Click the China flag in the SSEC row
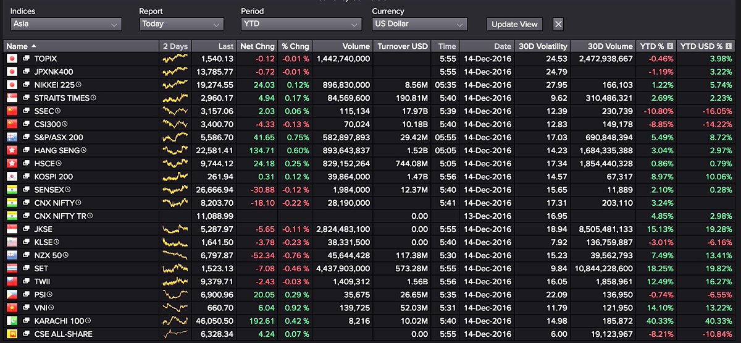This screenshot has width=741, height=343. [10, 111]
